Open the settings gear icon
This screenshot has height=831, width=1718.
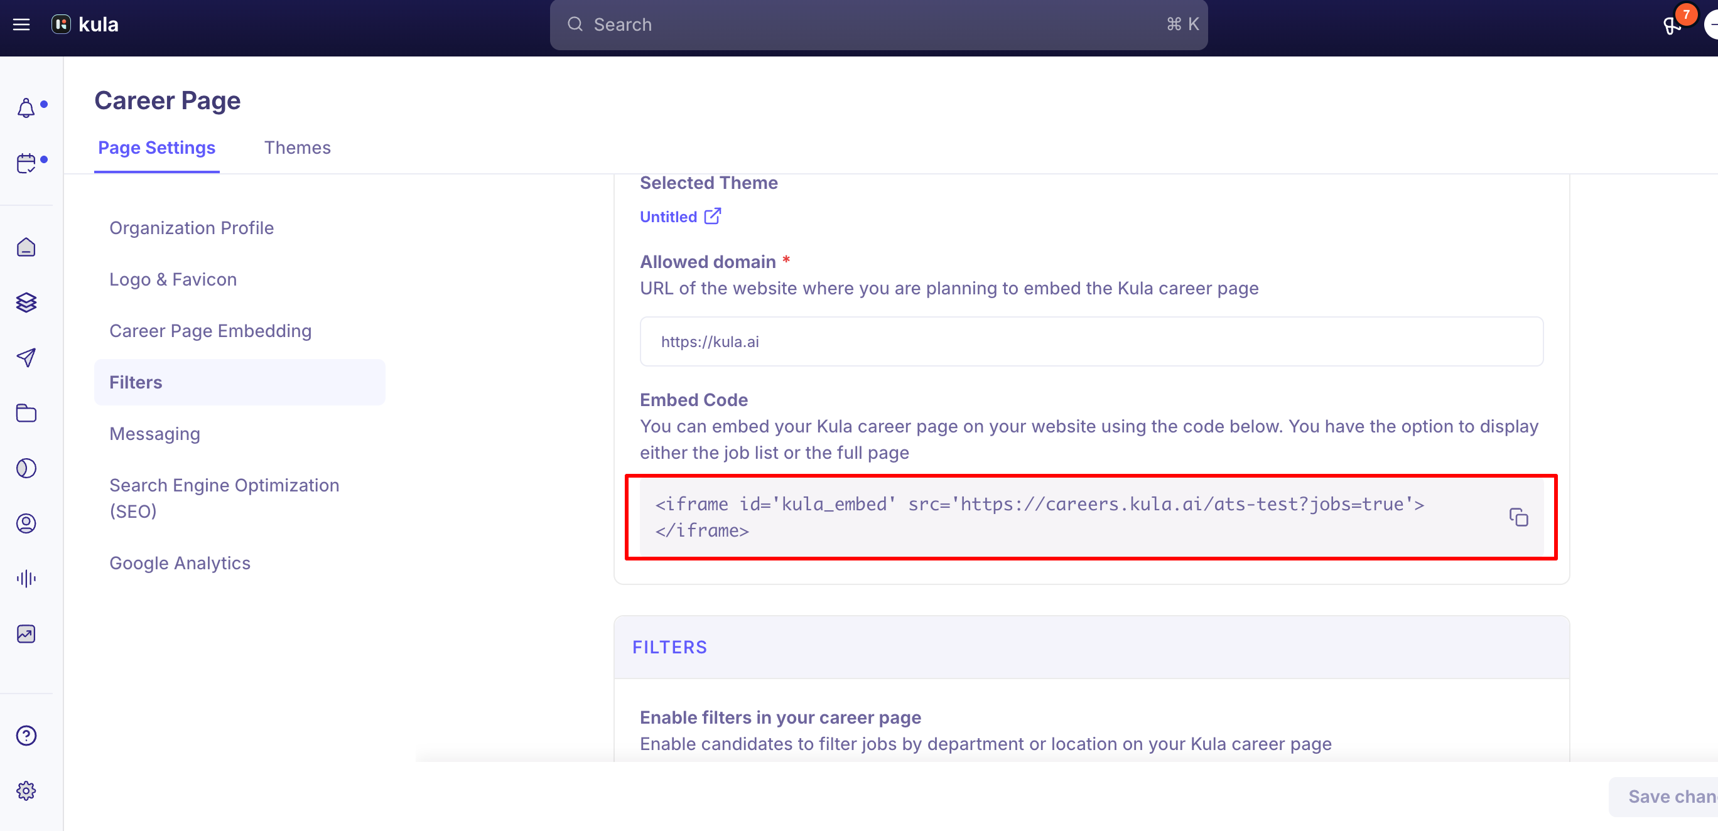point(26,791)
